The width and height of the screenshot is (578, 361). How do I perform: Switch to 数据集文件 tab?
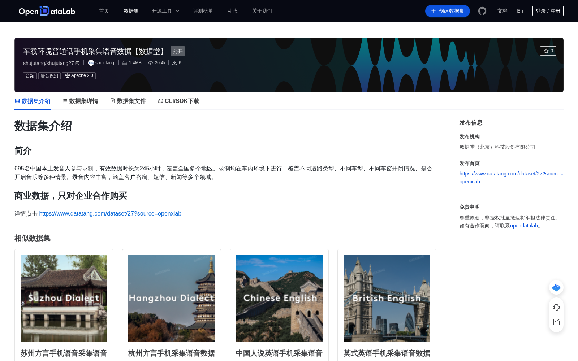[128, 101]
